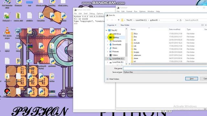Open the tcl folder
Image resolution: width=207 pixels, height=116 pixels.
[x=135, y=62]
